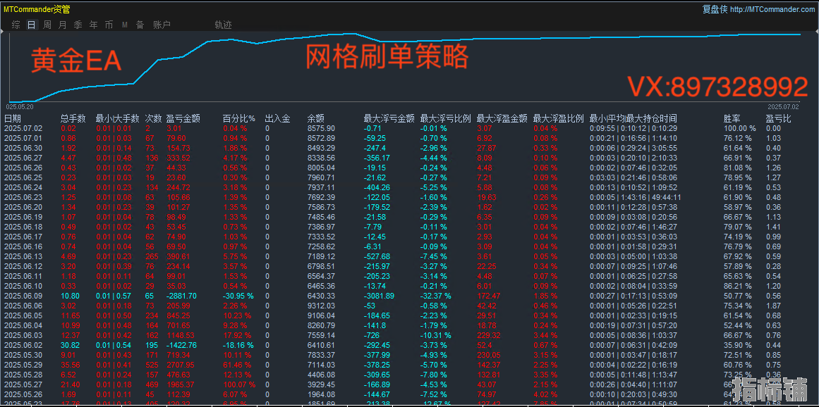Screen dimensions: 819x407
Task: Click the 35.56 total lots value
Action: tap(70, 365)
